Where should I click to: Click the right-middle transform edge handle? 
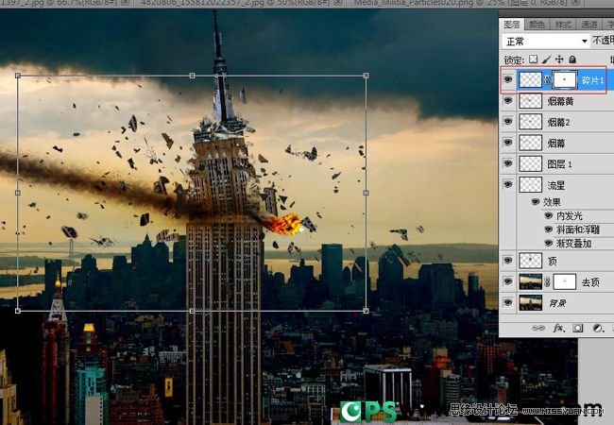coord(366,193)
